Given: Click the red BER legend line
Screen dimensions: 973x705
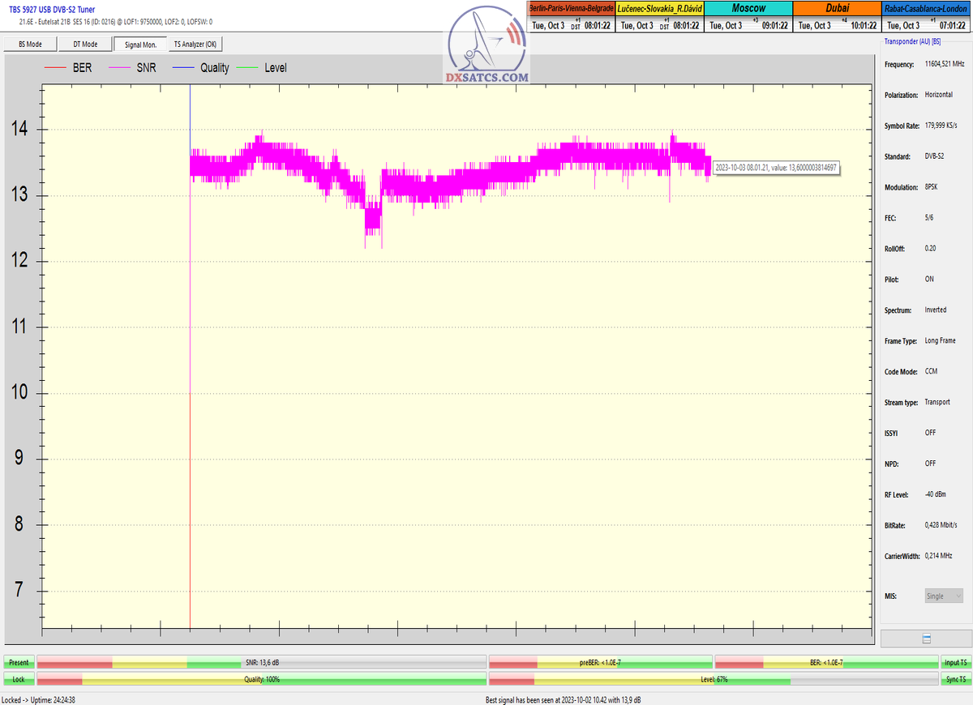Looking at the screenshot, I should click(57, 68).
